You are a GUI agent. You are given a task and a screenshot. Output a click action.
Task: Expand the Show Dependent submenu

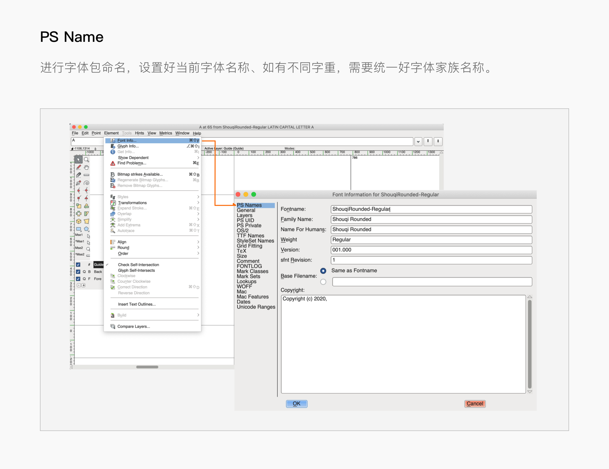[198, 157]
